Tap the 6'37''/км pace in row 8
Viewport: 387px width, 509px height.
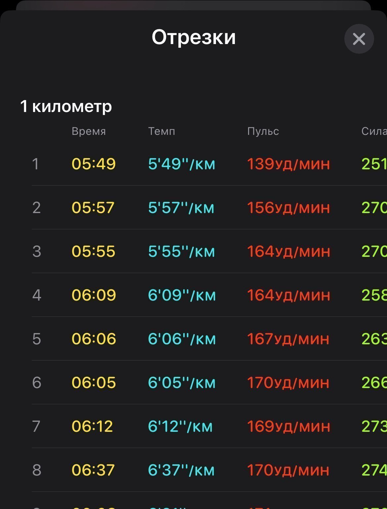(x=181, y=470)
